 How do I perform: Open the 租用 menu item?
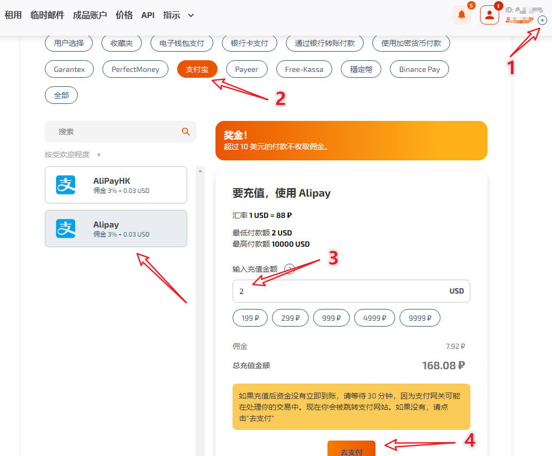pos(13,15)
